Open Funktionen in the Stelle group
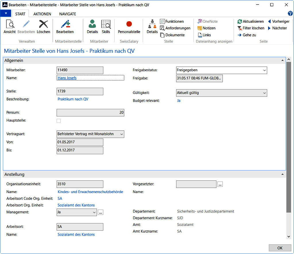This screenshot has height=254, width=294. (172, 21)
